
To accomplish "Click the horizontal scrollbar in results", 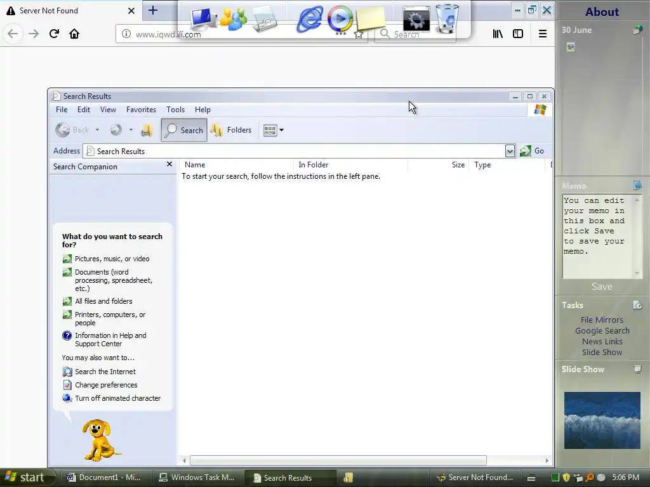I will (338, 460).
